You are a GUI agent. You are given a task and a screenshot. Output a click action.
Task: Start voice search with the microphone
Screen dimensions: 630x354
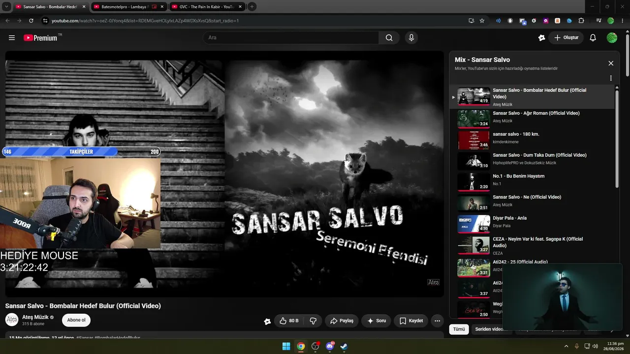(x=411, y=38)
